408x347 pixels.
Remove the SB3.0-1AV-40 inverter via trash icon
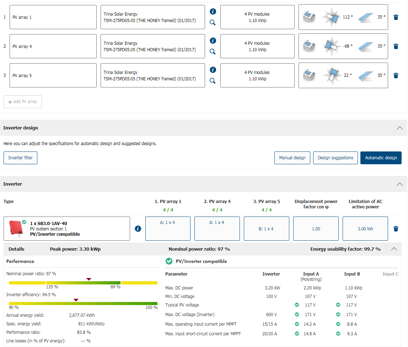tap(396, 229)
